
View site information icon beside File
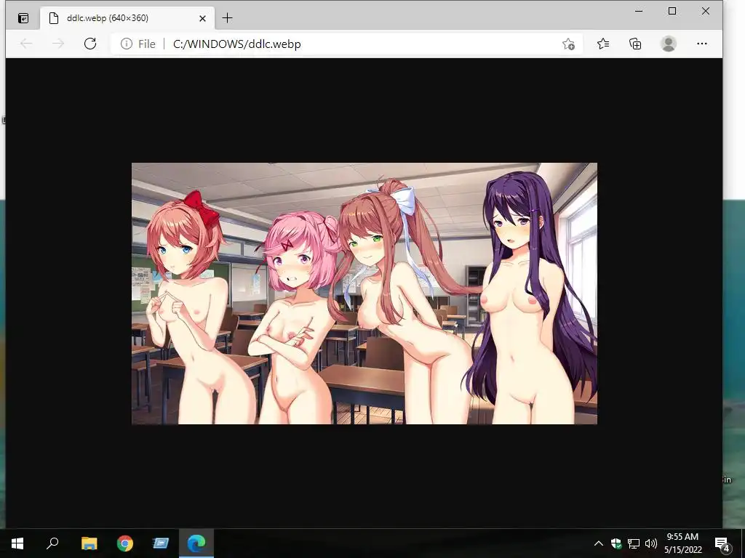[127, 44]
